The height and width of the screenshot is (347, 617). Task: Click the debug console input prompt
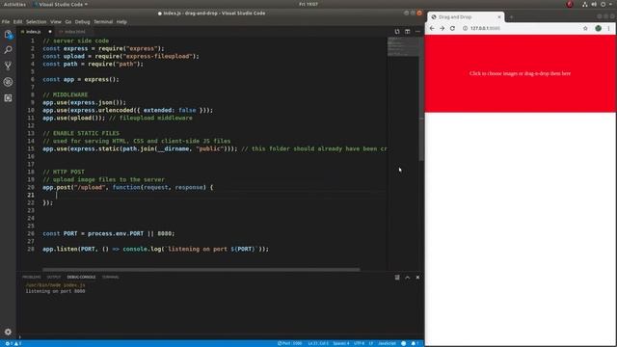[x=221, y=336]
